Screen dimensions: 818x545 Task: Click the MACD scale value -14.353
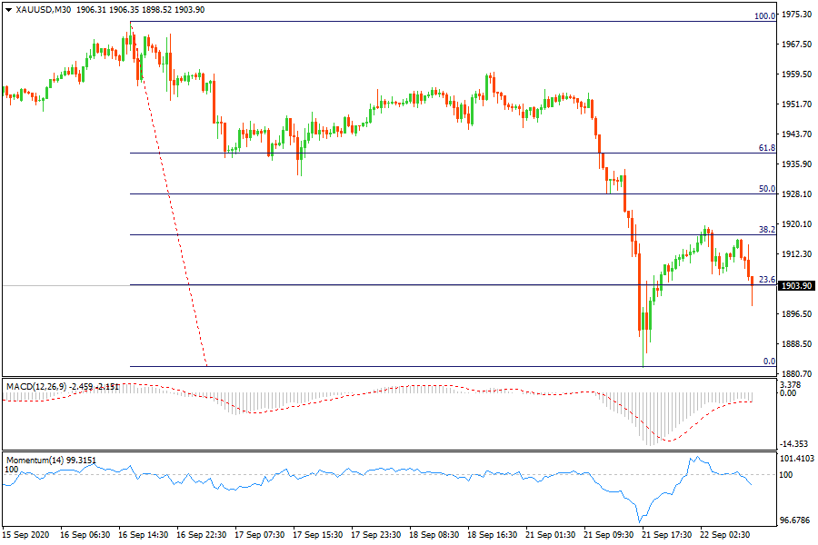coord(796,443)
